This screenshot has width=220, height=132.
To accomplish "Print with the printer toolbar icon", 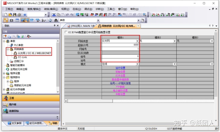I will click(x=19, y=15).
